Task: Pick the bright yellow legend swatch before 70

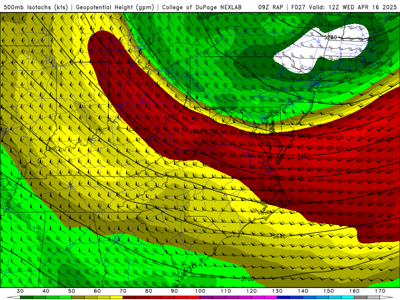Action: point(116,297)
